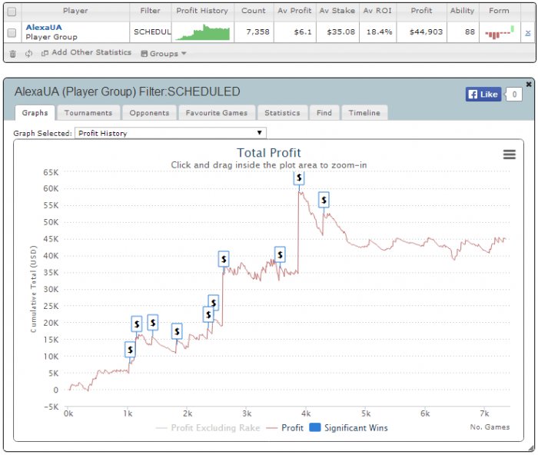This screenshot has height=455, width=538.
Task: Close the AlexaUA graph panel
Action: pos(529,84)
